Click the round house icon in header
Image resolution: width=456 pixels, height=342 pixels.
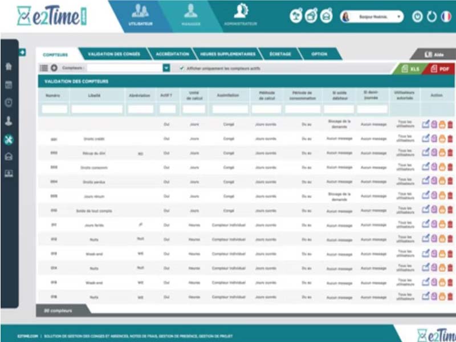coord(326,16)
